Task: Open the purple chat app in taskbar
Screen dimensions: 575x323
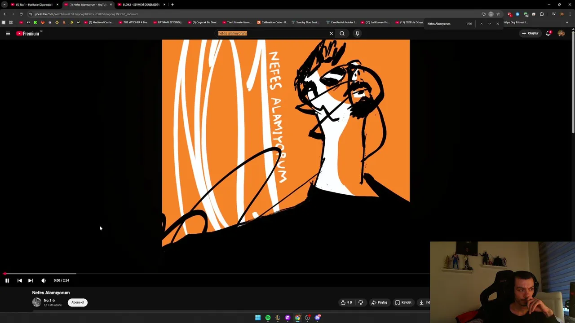Action: coord(287,318)
